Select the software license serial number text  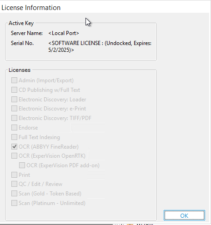click(100, 46)
